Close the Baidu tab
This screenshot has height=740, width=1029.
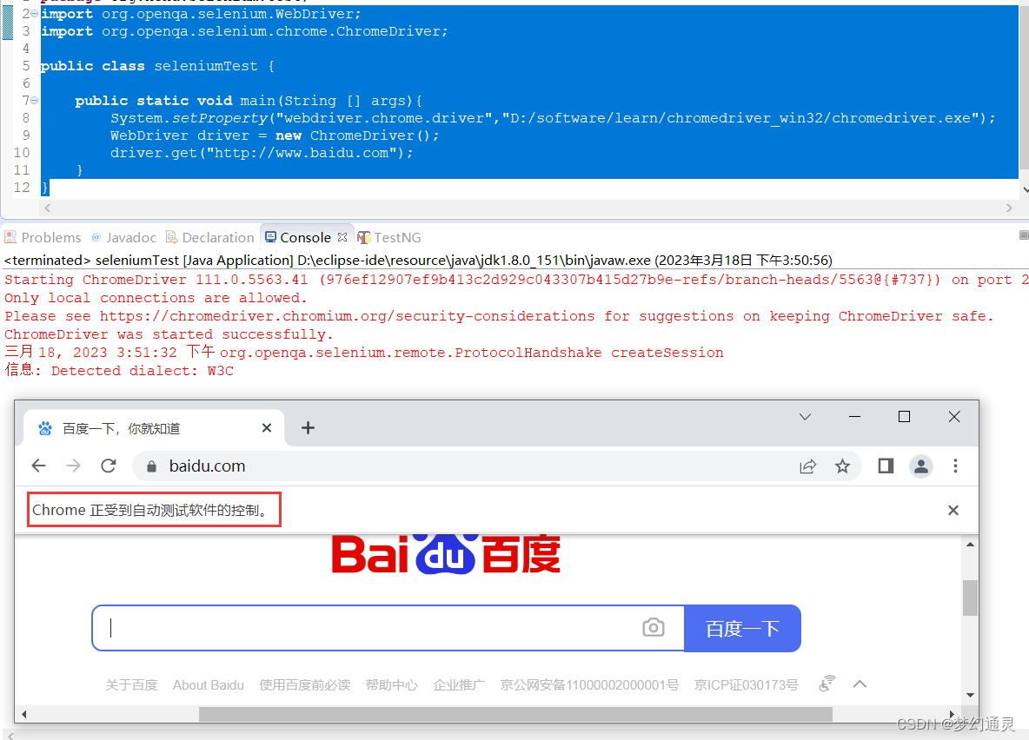tap(267, 427)
